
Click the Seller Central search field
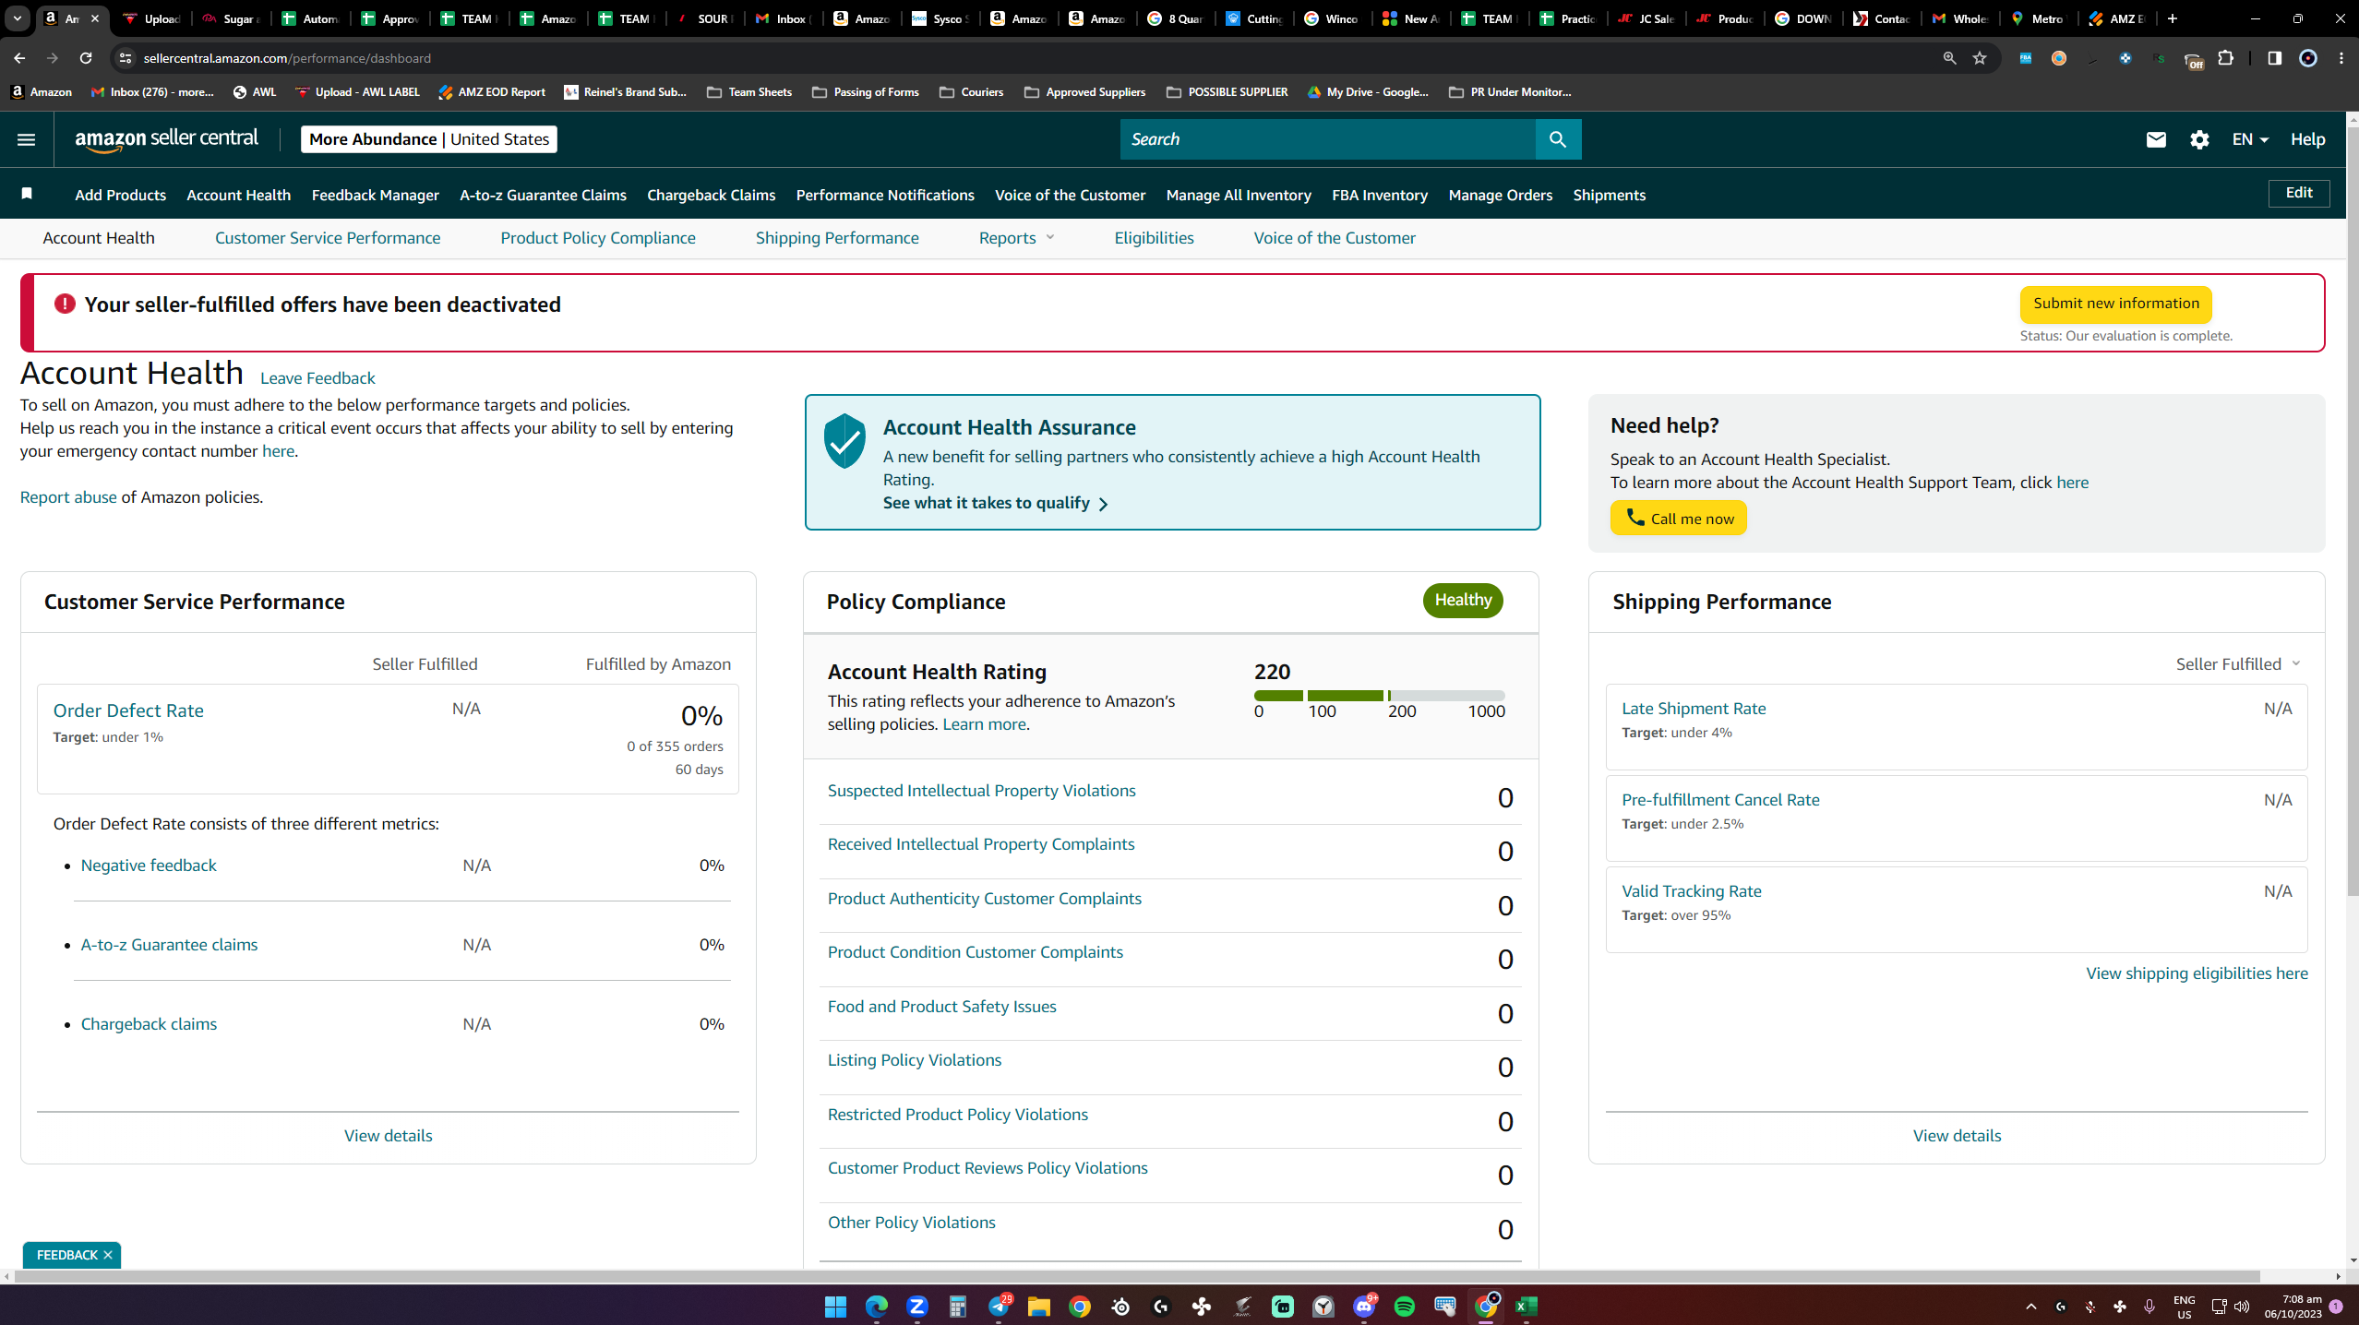pyautogui.click(x=1327, y=139)
